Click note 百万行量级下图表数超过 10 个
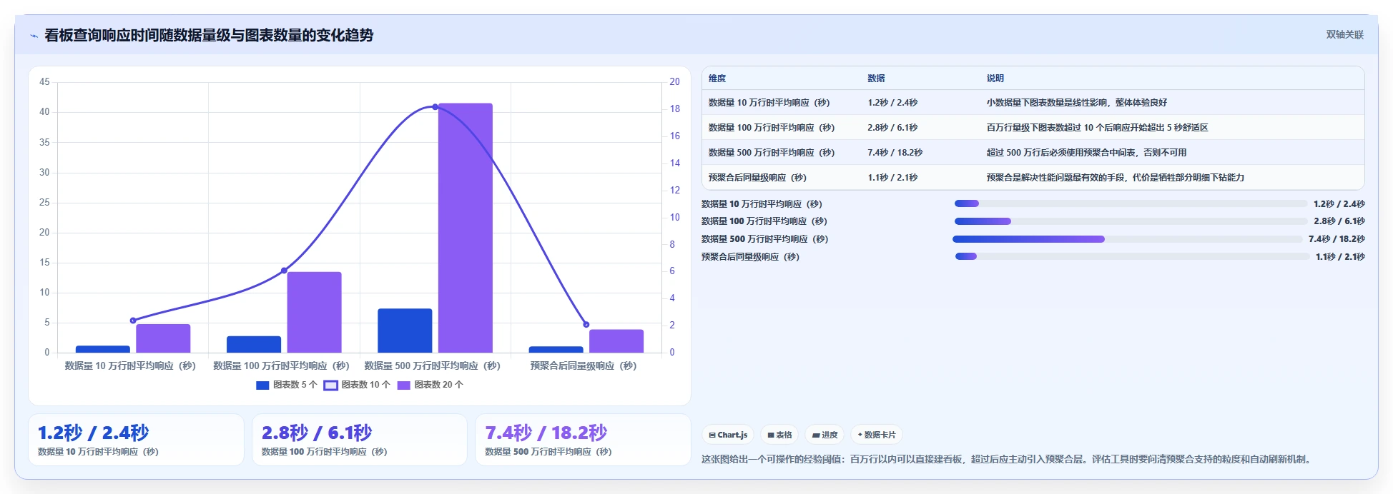This screenshot has width=1393, height=494. tap(1098, 128)
